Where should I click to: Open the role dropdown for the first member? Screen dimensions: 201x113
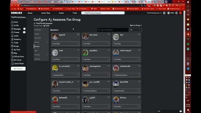pos(66,44)
